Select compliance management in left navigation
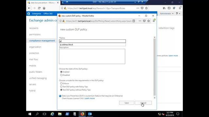The width and height of the screenshot is (209, 117). [x=42, y=41]
